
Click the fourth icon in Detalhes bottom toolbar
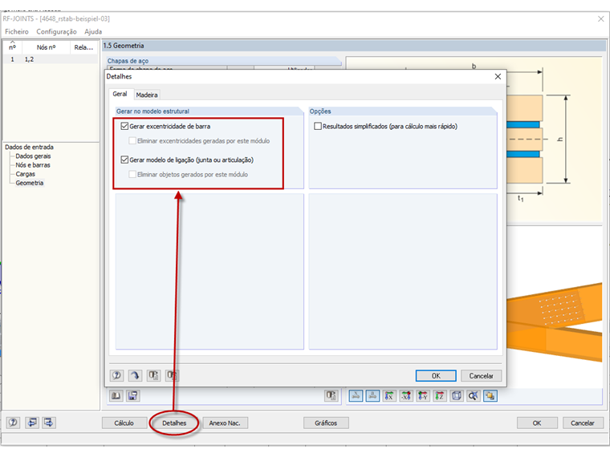tap(172, 375)
